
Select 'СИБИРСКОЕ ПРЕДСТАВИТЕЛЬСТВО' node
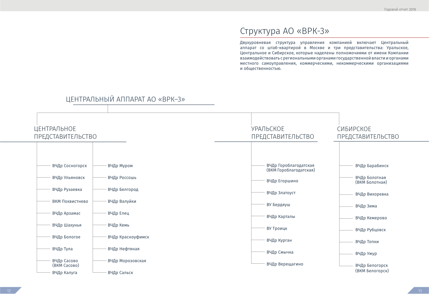point(368,133)
